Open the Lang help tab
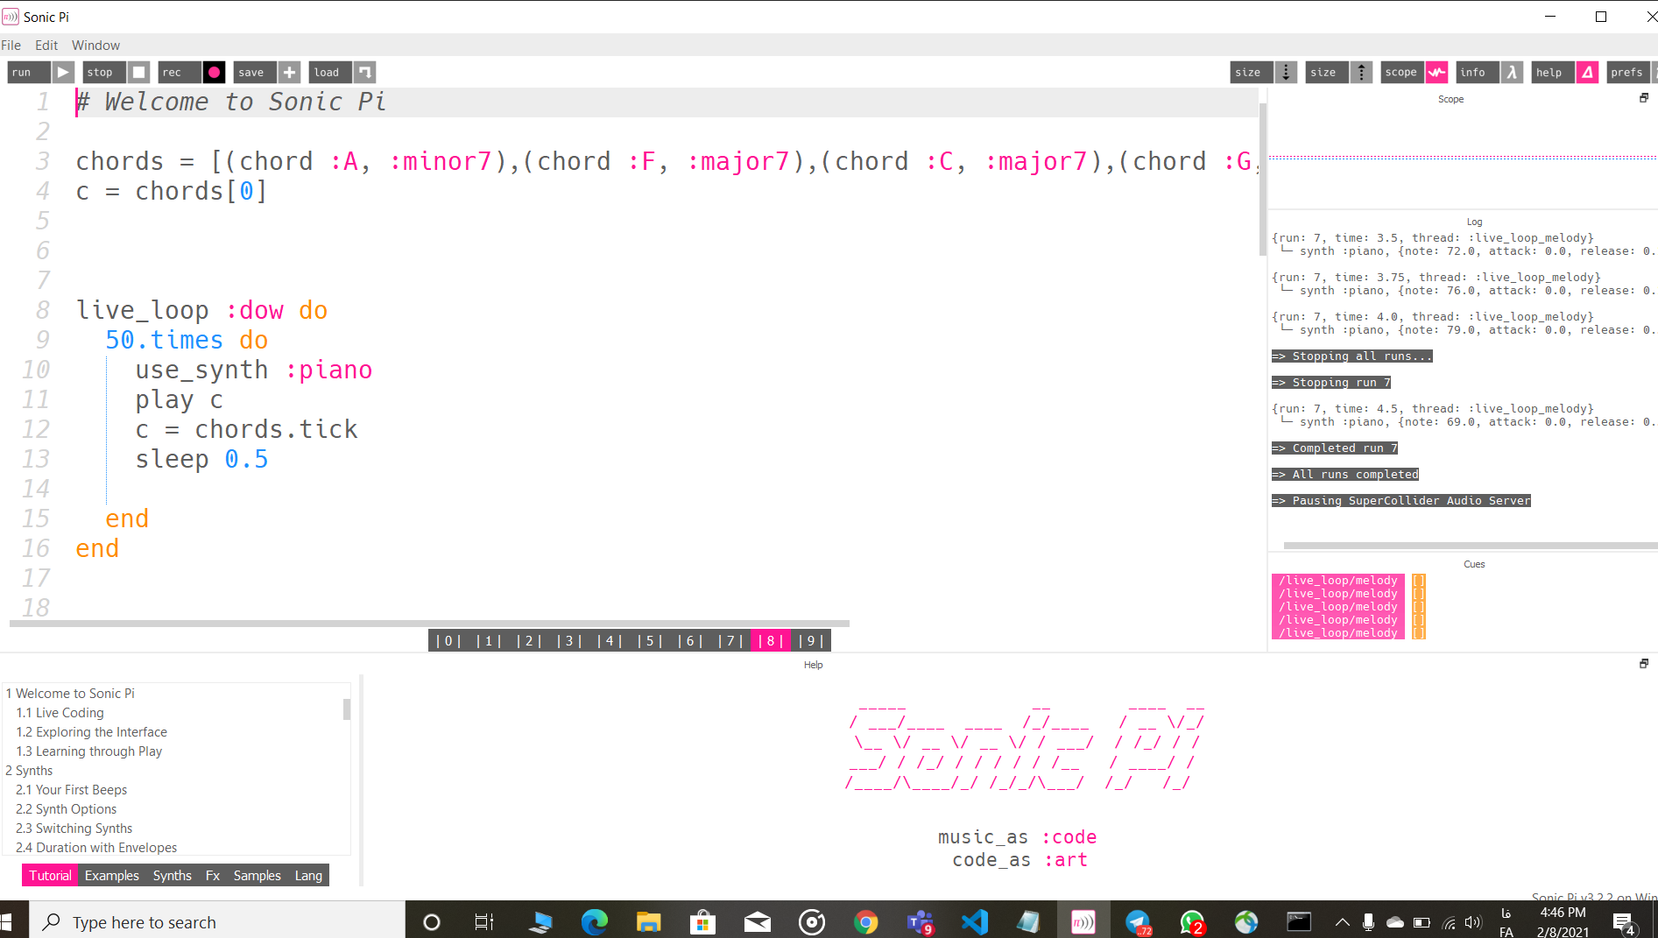Viewport: 1658px width, 938px height. click(308, 876)
